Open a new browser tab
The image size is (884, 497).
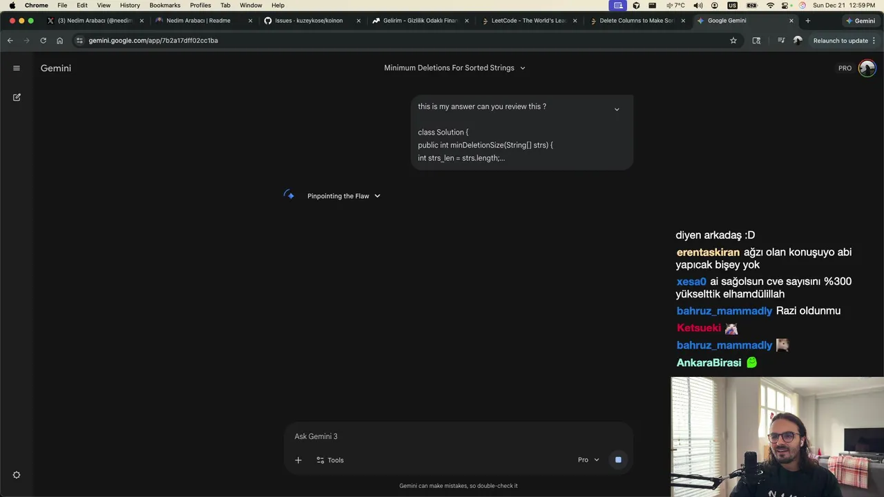point(807,21)
